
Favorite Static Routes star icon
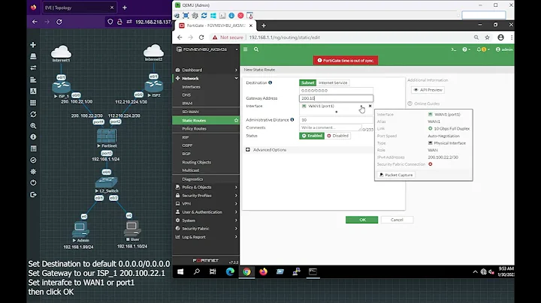236,121
